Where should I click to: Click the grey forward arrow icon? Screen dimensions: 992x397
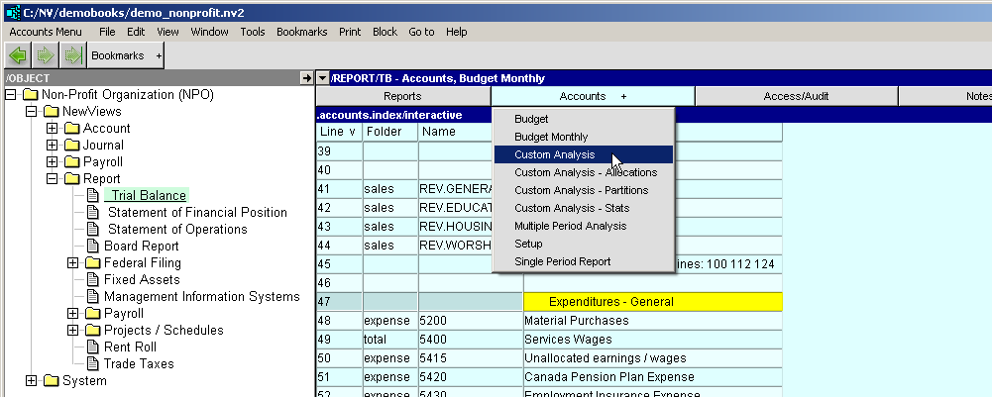click(x=46, y=55)
